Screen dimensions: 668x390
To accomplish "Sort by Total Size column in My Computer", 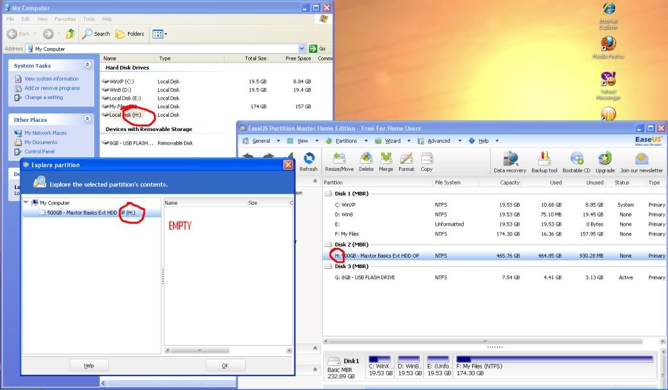I will pyautogui.click(x=255, y=58).
